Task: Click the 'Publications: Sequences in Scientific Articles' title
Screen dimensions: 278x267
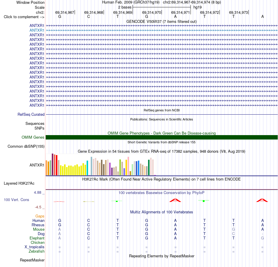Action: pyautogui.click(x=162, y=119)
